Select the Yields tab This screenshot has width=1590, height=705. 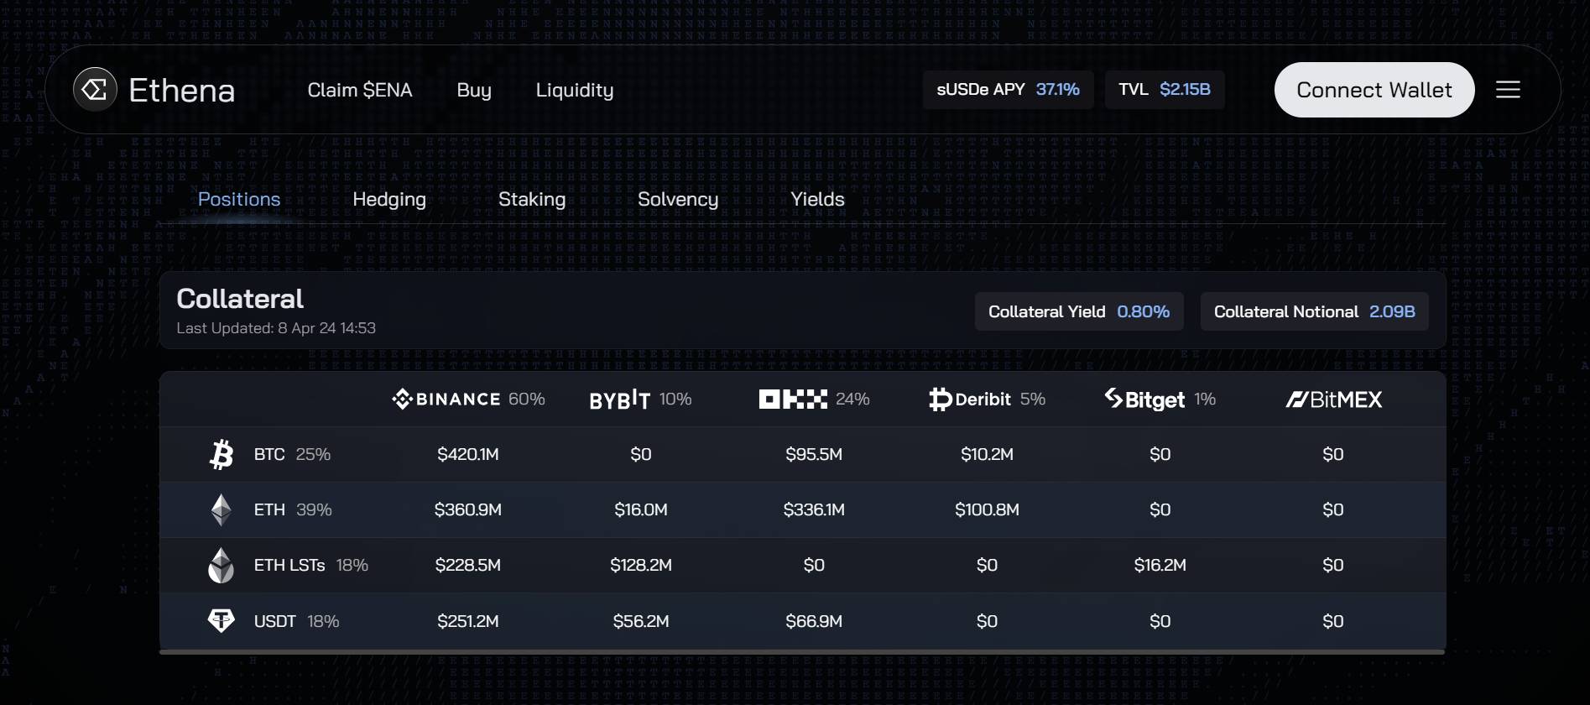pyautogui.click(x=817, y=200)
